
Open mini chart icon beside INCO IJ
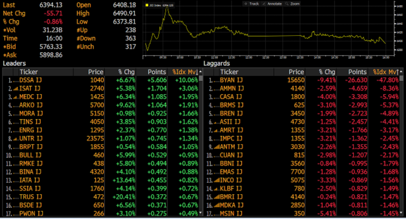click(x=216, y=181)
